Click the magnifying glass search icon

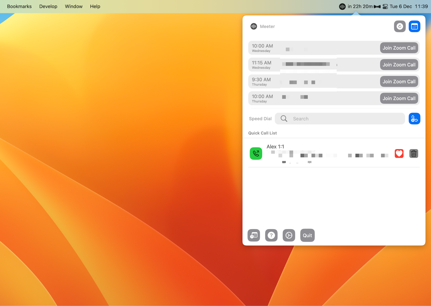pos(284,119)
